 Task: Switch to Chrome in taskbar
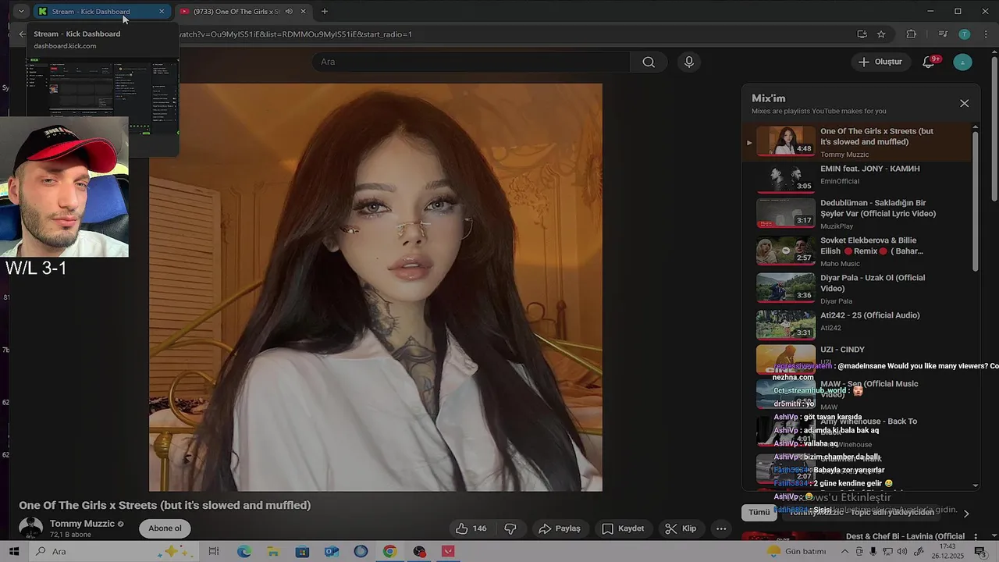point(389,551)
